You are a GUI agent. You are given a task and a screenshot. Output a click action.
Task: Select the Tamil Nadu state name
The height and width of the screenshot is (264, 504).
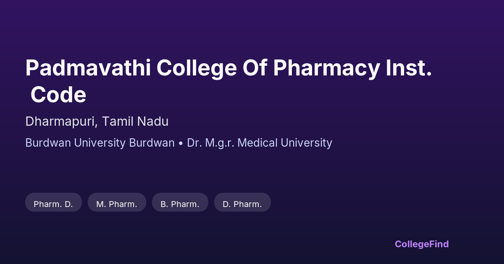pos(135,122)
